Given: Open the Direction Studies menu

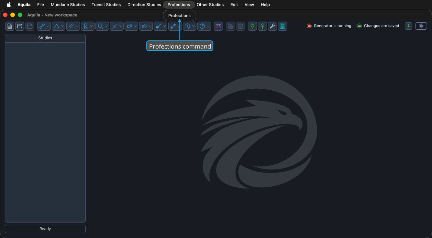Looking at the screenshot, I should [144, 5].
